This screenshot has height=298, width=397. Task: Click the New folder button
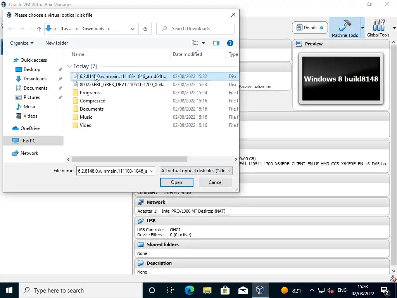pos(57,43)
